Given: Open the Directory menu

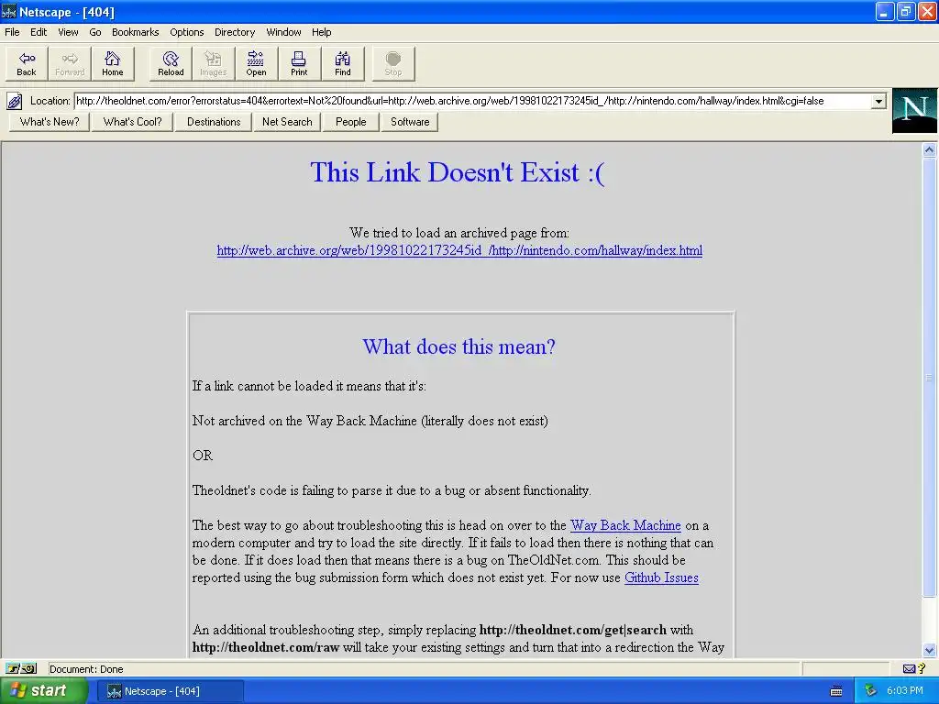Looking at the screenshot, I should (x=235, y=32).
